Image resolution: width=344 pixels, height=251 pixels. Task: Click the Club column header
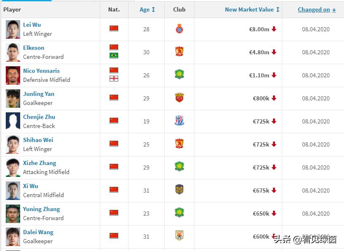coord(179,9)
